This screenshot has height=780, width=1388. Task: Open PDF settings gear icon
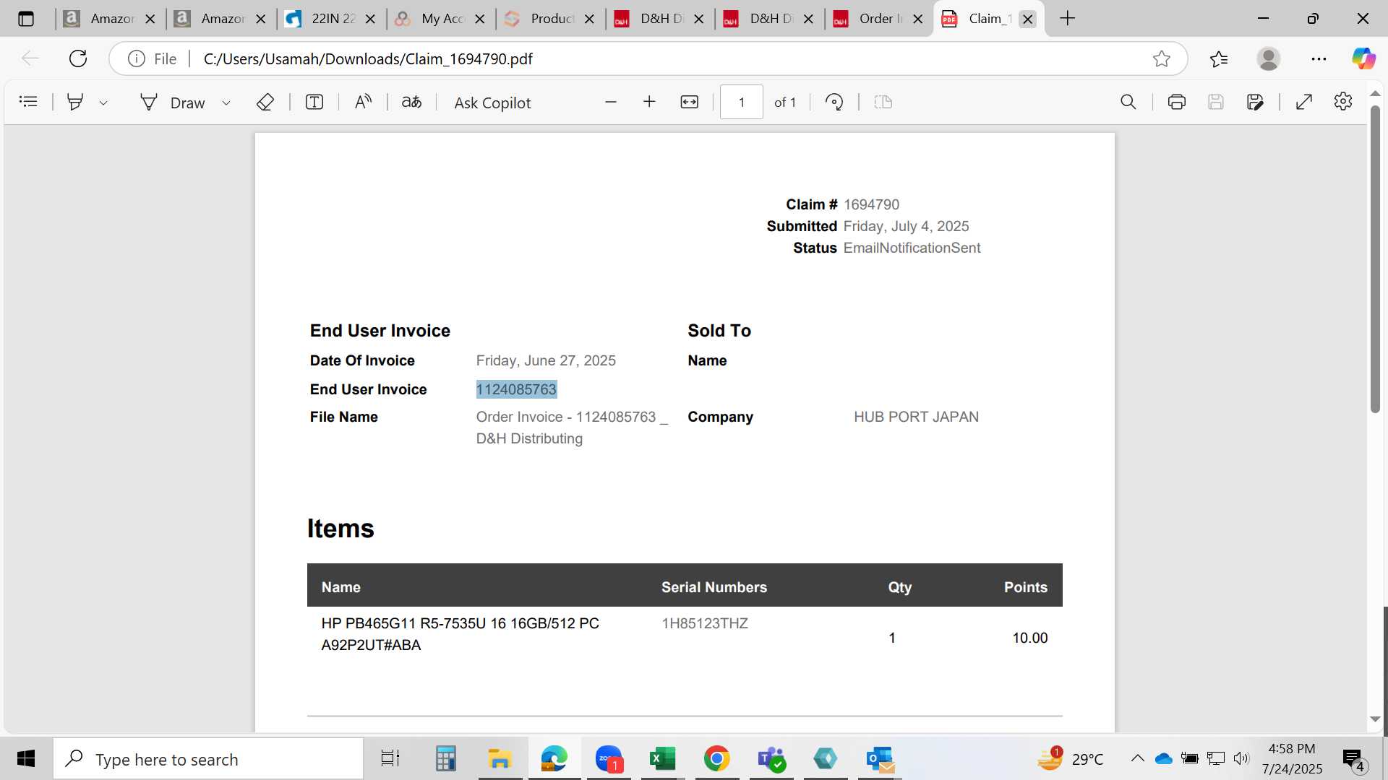point(1343,101)
